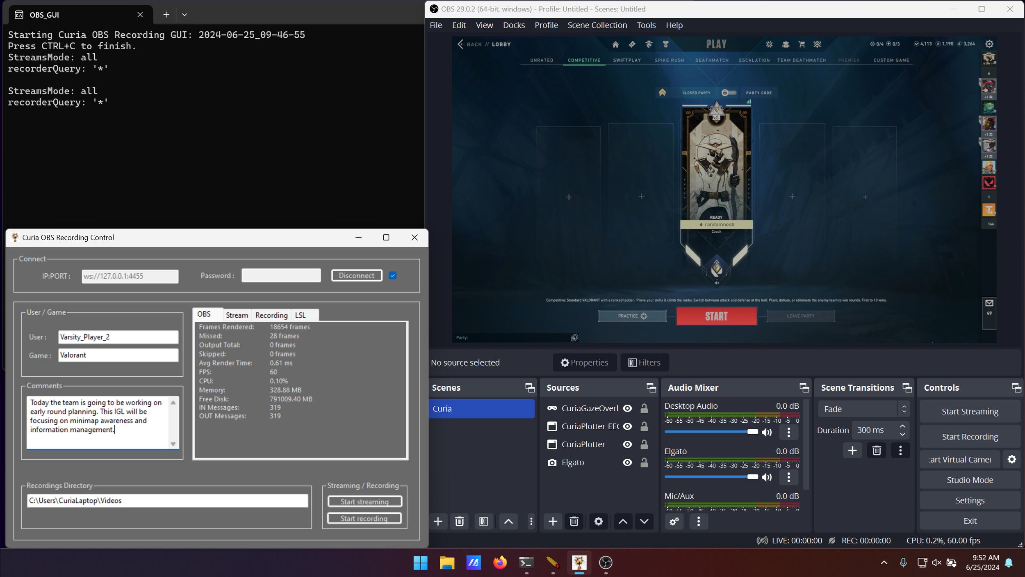
Task: Unlock the CuriaPlotter-EEG source
Action: pos(644,426)
